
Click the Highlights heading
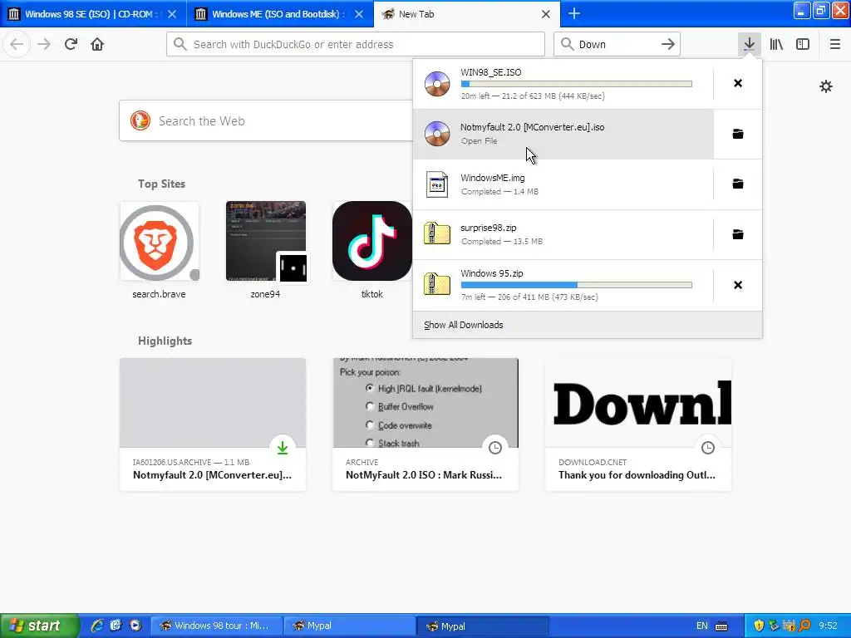point(165,341)
